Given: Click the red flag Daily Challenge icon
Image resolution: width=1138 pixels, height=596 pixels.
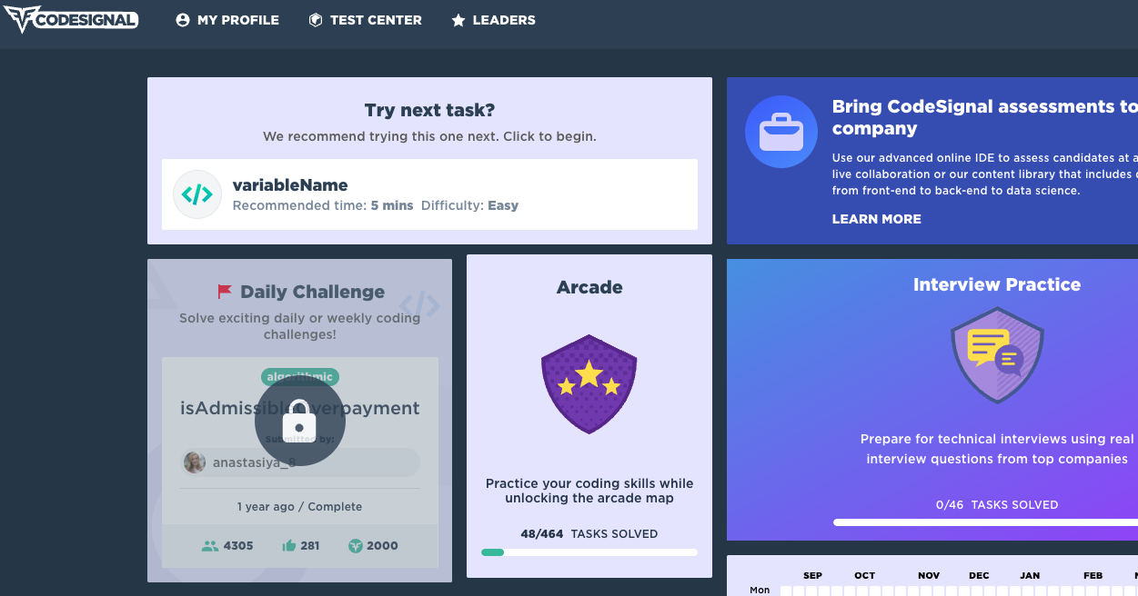Looking at the screenshot, I should point(225,292).
